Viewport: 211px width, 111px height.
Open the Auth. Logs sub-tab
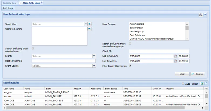8,8
